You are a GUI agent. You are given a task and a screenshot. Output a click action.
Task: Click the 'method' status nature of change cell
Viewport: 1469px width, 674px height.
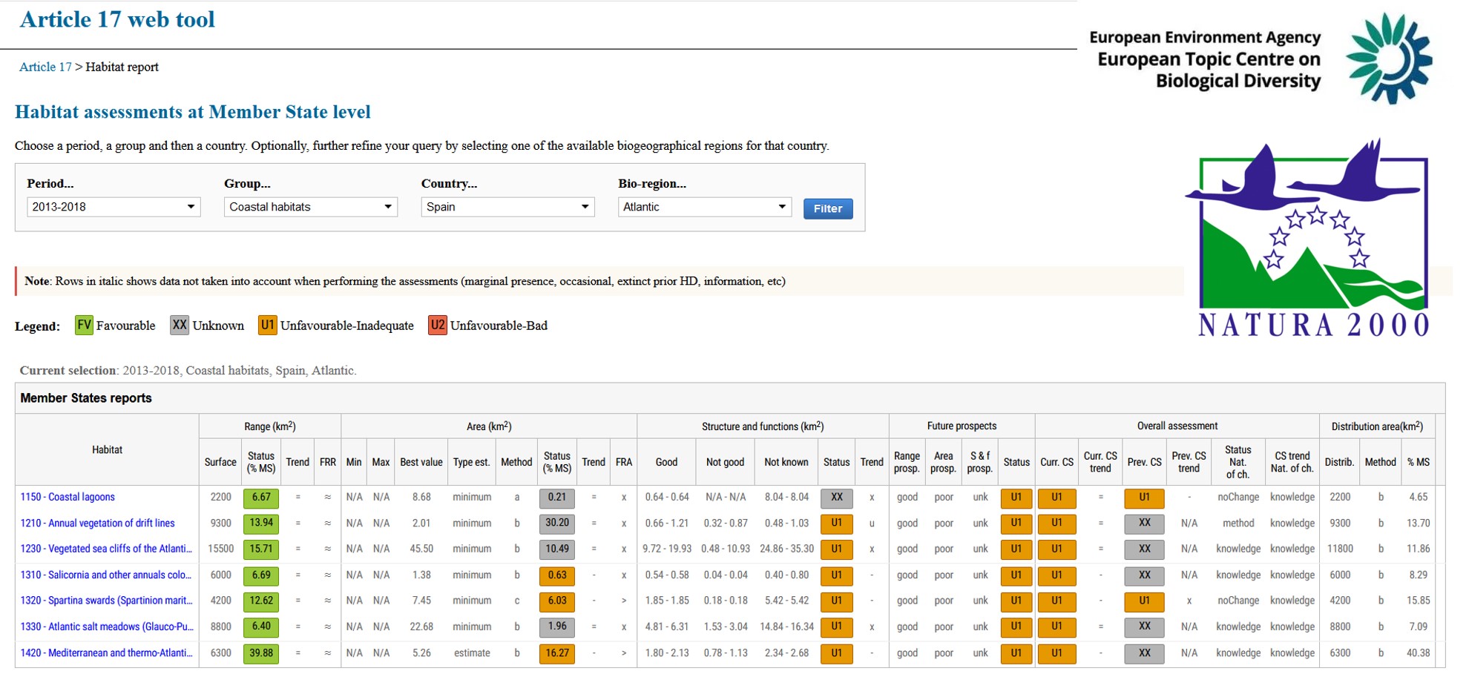click(x=1238, y=523)
